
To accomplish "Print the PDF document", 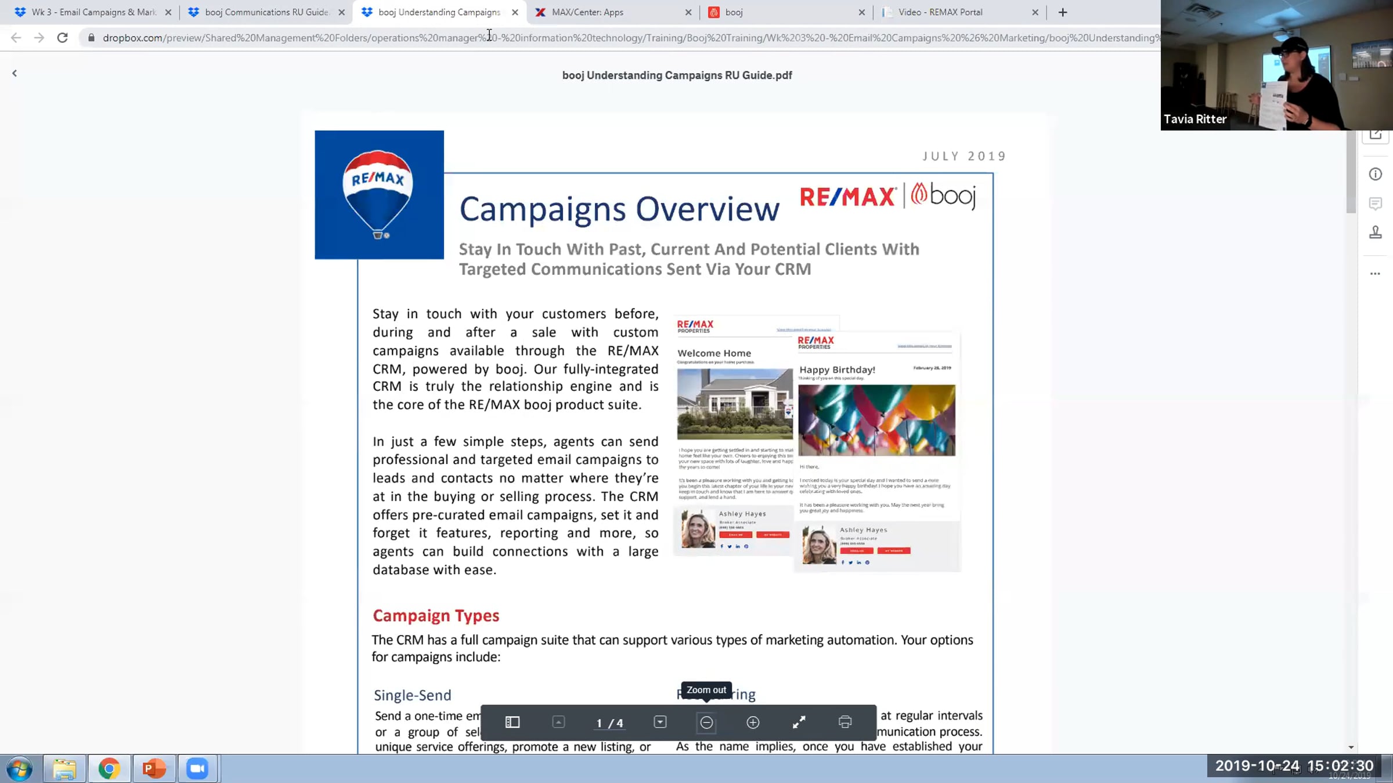I will coord(845,722).
